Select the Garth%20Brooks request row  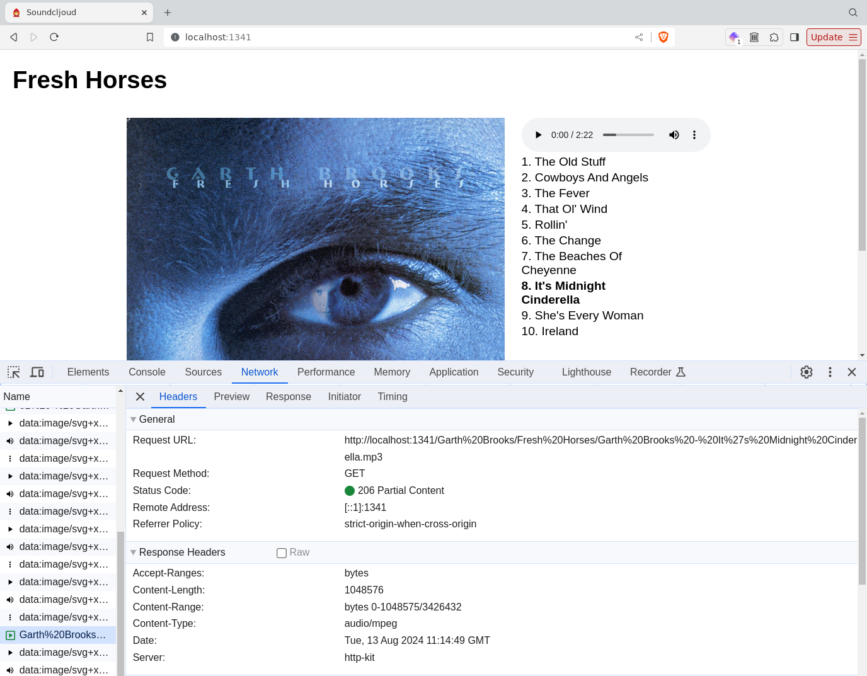58,635
